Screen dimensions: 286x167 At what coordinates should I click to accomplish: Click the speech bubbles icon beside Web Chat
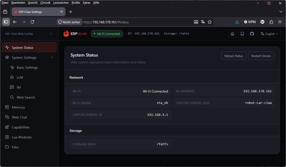[x=7, y=117]
